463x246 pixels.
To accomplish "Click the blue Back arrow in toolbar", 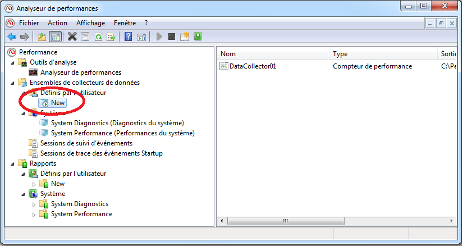I will [12, 37].
